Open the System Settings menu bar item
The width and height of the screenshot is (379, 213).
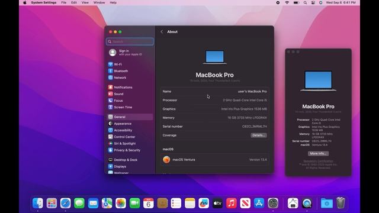(x=43, y=2)
